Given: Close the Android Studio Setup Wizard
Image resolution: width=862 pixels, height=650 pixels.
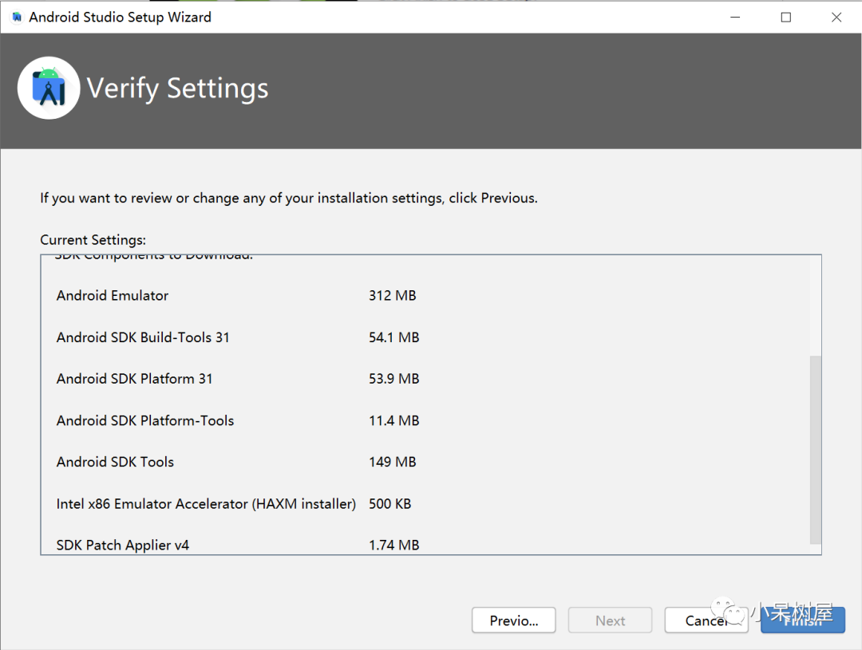Looking at the screenshot, I should (x=836, y=17).
